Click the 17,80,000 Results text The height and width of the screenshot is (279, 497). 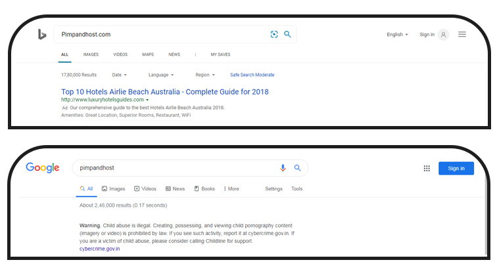pos(79,75)
